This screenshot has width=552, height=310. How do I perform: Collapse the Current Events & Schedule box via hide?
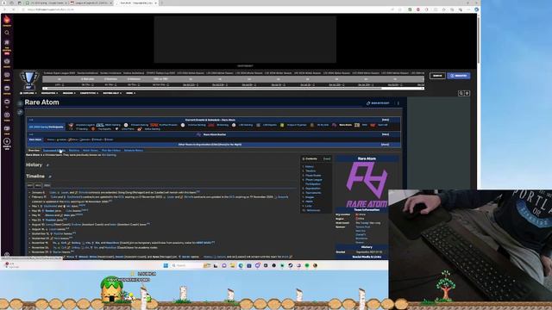point(386,120)
